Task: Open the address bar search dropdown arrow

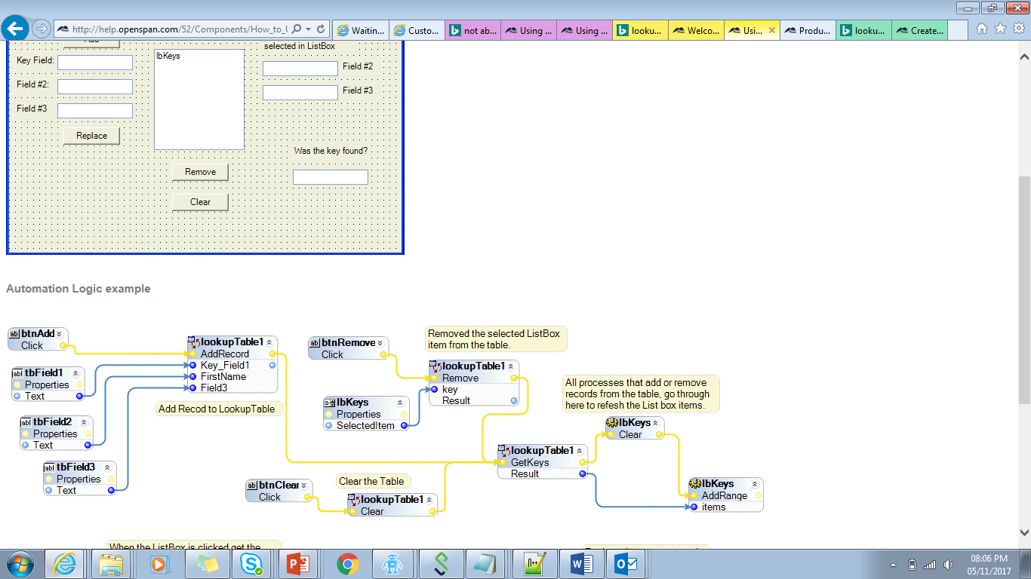Action: click(x=309, y=29)
